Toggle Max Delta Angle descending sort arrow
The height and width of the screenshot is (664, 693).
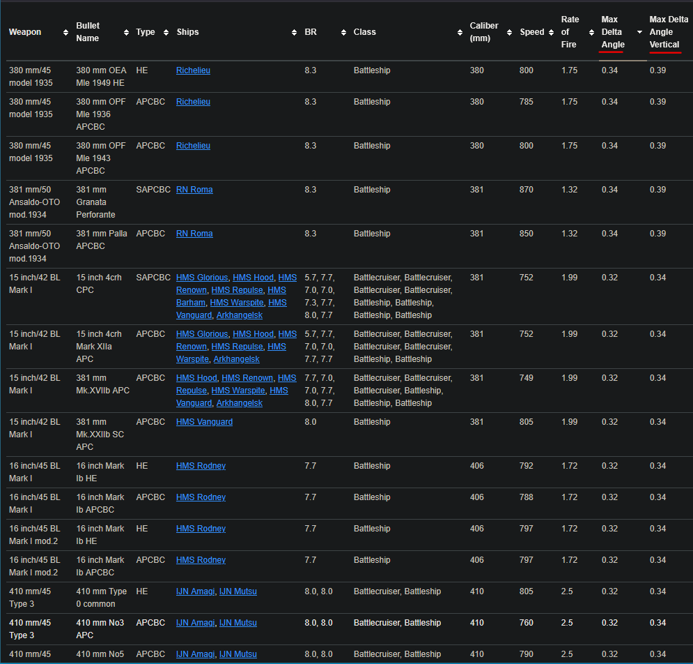[639, 32]
